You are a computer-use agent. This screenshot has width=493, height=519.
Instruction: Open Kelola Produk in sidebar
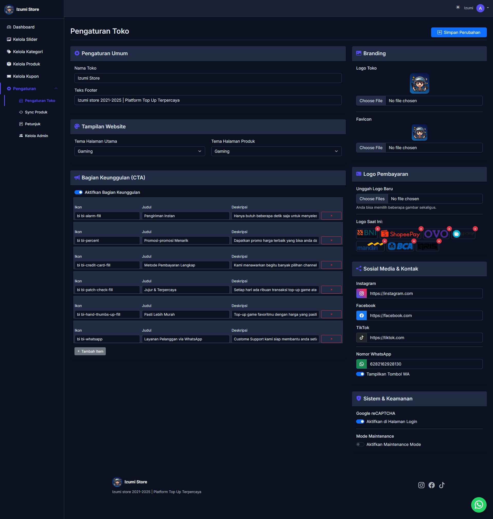pyautogui.click(x=26, y=64)
